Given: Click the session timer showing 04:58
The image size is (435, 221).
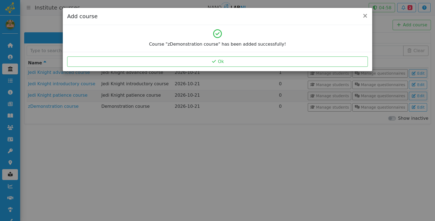Looking at the screenshot, I should 382,8.
